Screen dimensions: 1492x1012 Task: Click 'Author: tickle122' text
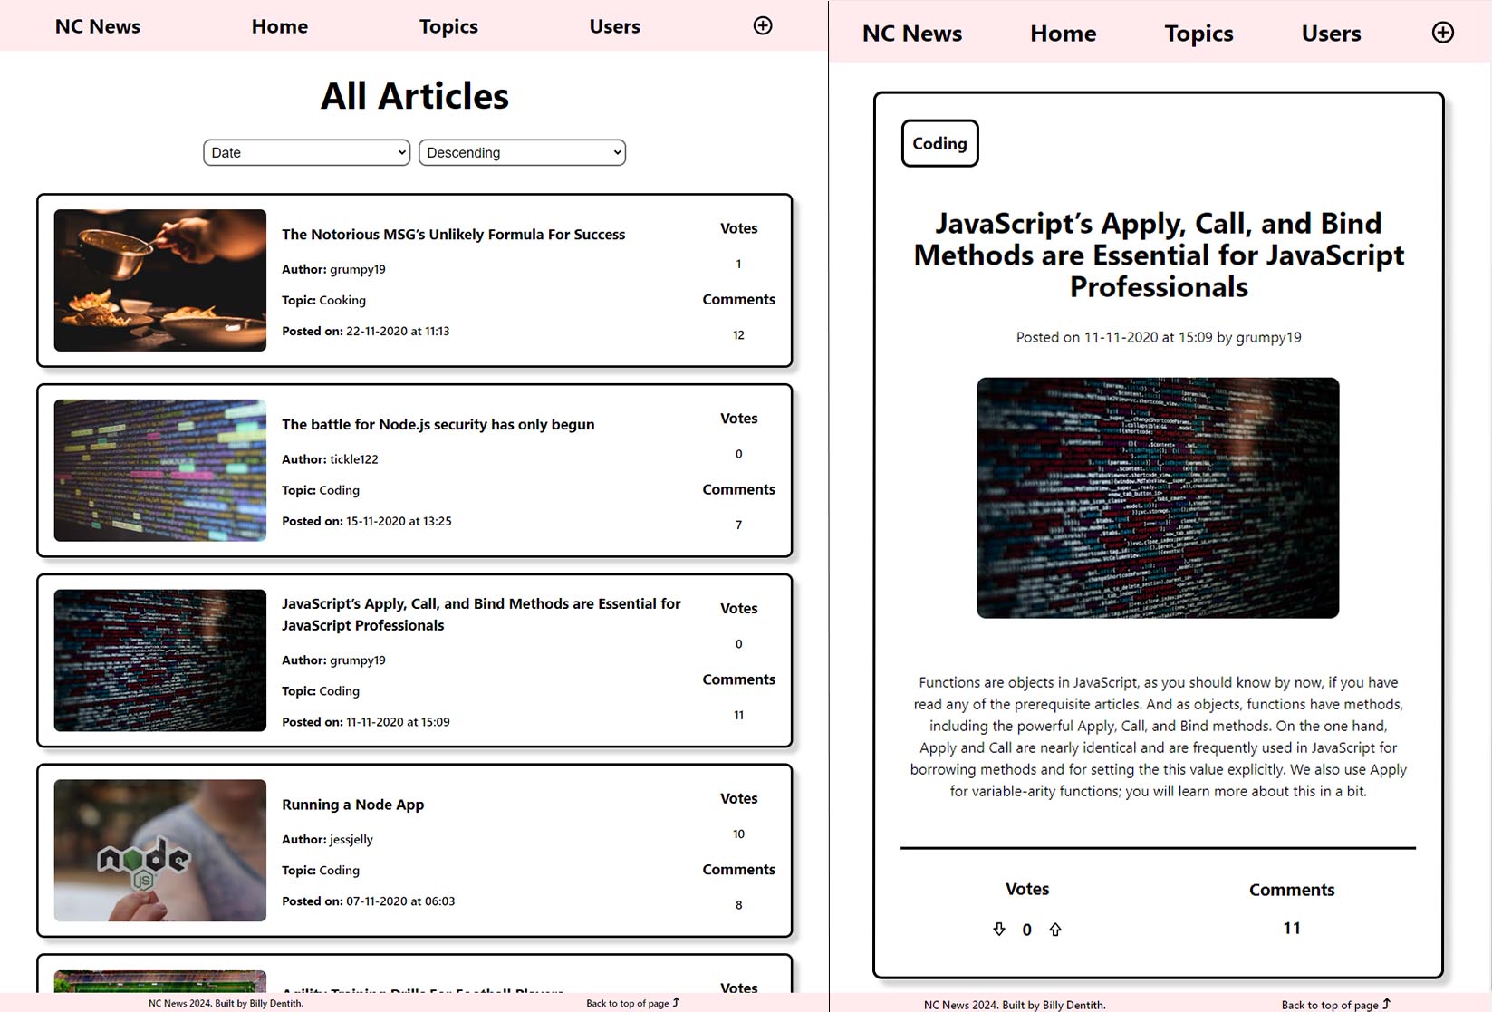click(x=330, y=459)
